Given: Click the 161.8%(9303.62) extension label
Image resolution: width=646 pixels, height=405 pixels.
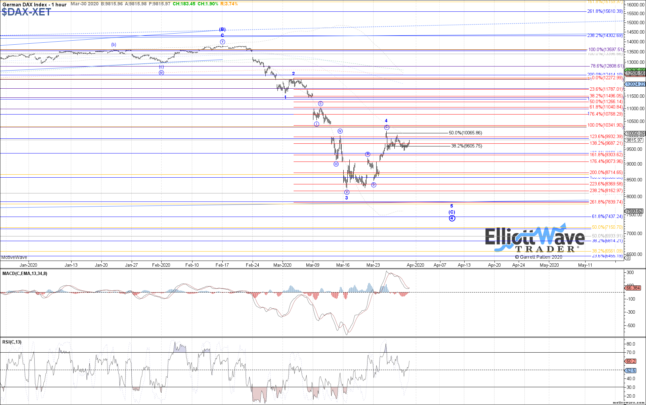Looking at the screenshot, I should pos(606,155).
